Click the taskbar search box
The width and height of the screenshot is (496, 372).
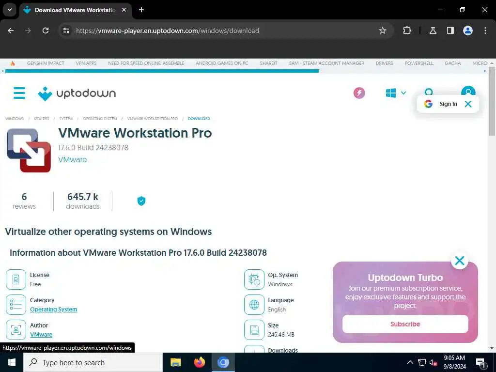(93, 362)
